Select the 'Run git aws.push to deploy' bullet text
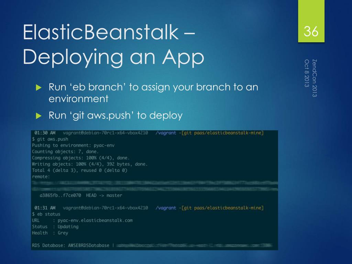352x264 pixels. [115, 115]
